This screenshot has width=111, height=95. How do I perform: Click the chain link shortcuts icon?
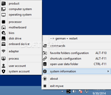[45, 59]
